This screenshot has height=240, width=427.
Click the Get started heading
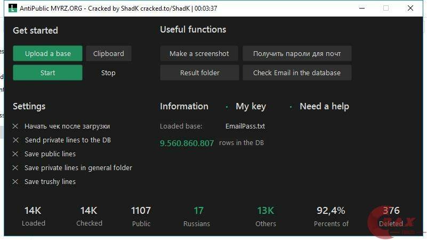pyautogui.click(x=35, y=30)
